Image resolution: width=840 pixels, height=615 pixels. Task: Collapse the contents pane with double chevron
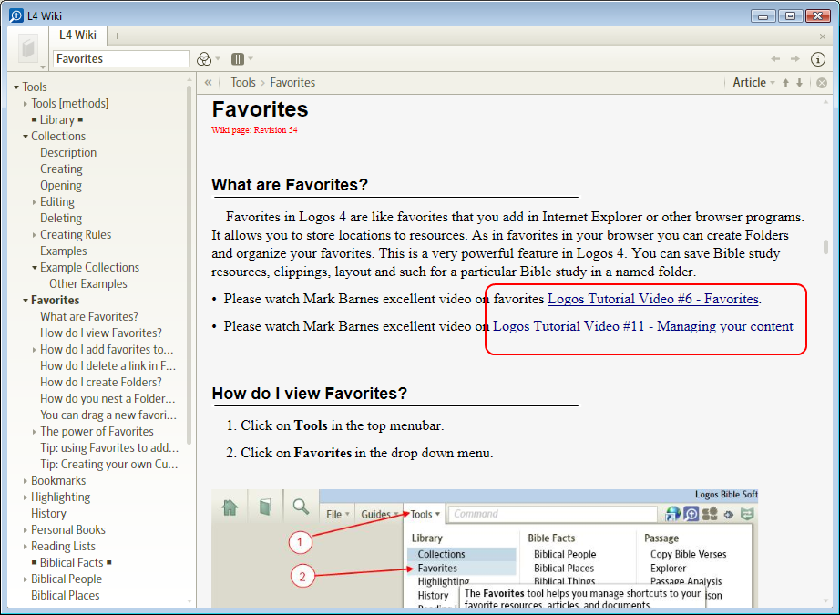pyautogui.click(x=209, y=83)
